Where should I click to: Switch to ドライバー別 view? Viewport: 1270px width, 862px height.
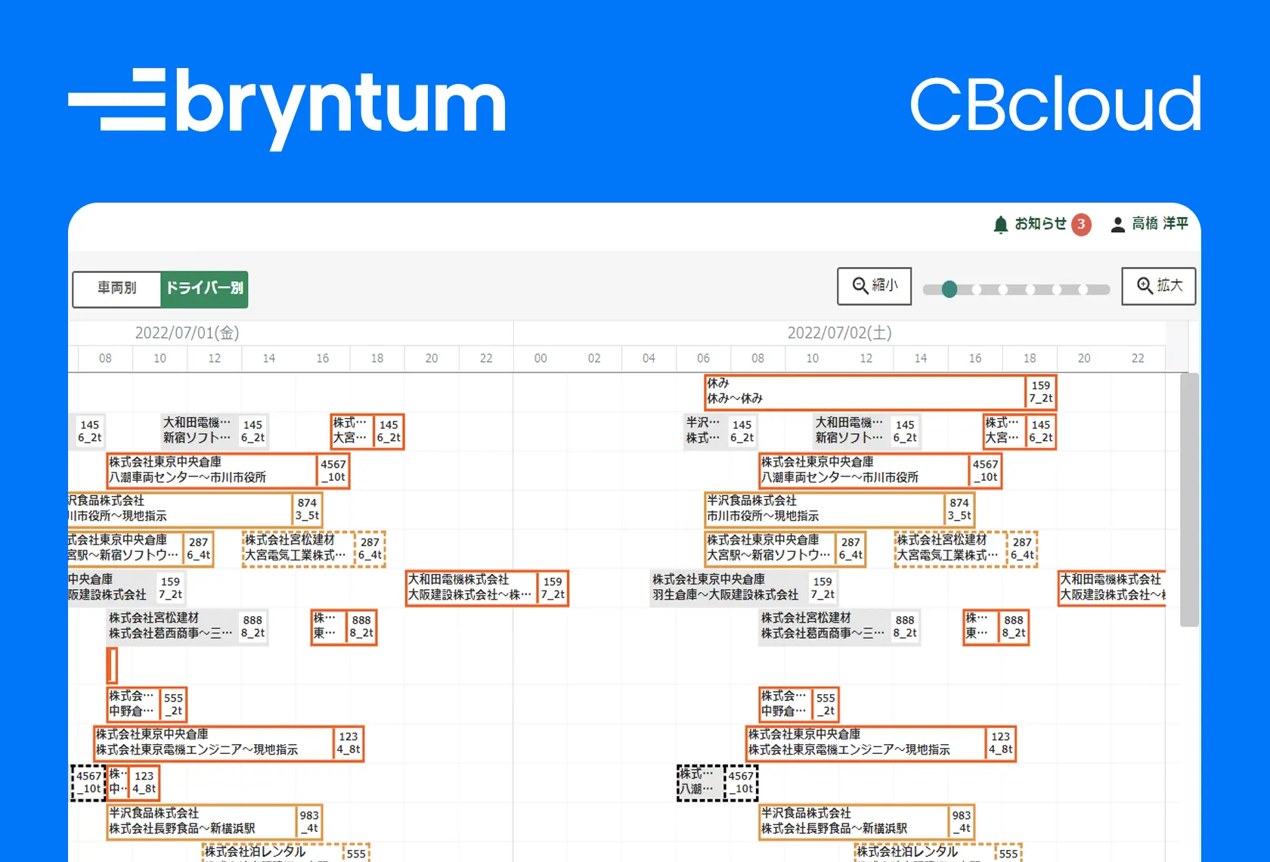point(204,289)
